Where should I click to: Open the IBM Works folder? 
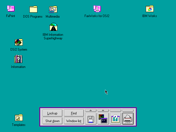coord(150,9)
